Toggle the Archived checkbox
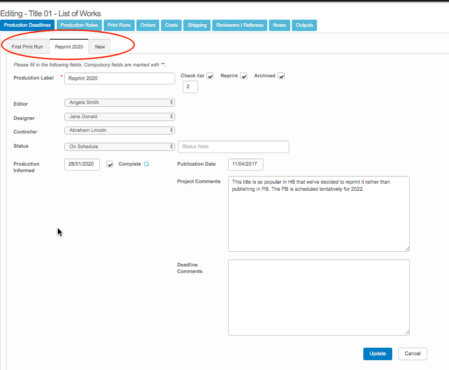This screenshot has width=449, height=370. coord(282,76)
